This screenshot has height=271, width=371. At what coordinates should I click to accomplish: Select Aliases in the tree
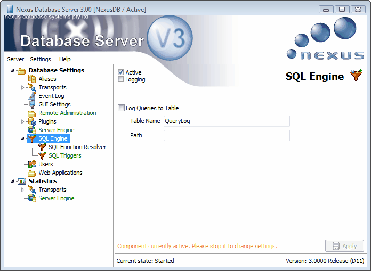[47, 79]
